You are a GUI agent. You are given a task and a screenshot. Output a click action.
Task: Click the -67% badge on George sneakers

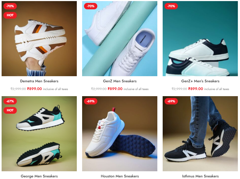pyautogui.click(x=10, y=101)
